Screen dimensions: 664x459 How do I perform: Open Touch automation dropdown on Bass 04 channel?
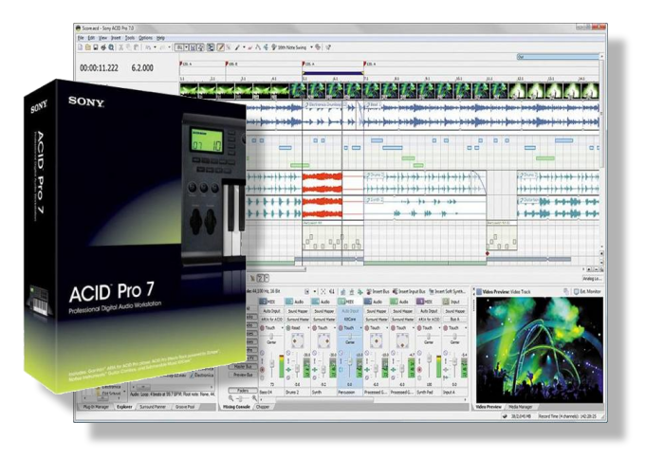[x=271, y=328]
